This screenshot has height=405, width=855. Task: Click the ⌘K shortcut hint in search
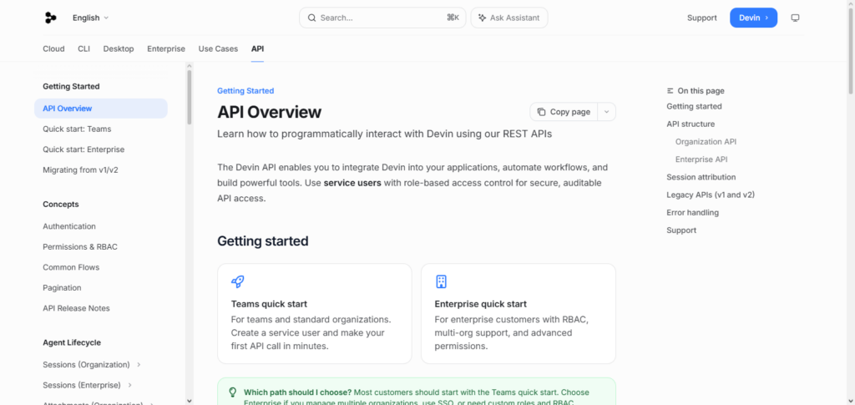tap(453, 18)
